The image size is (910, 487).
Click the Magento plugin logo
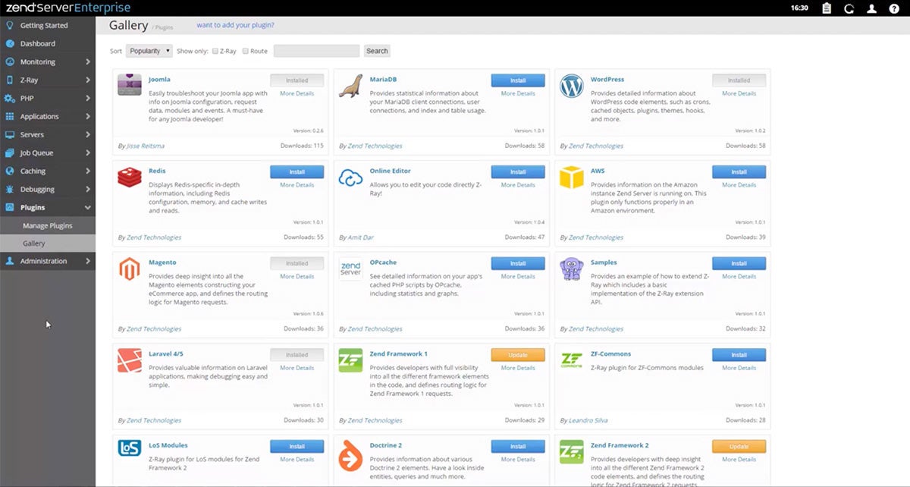130,269
